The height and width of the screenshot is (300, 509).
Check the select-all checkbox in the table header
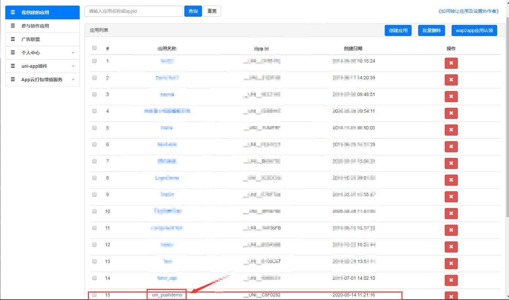pyautogui.click(x=94, y=47)
